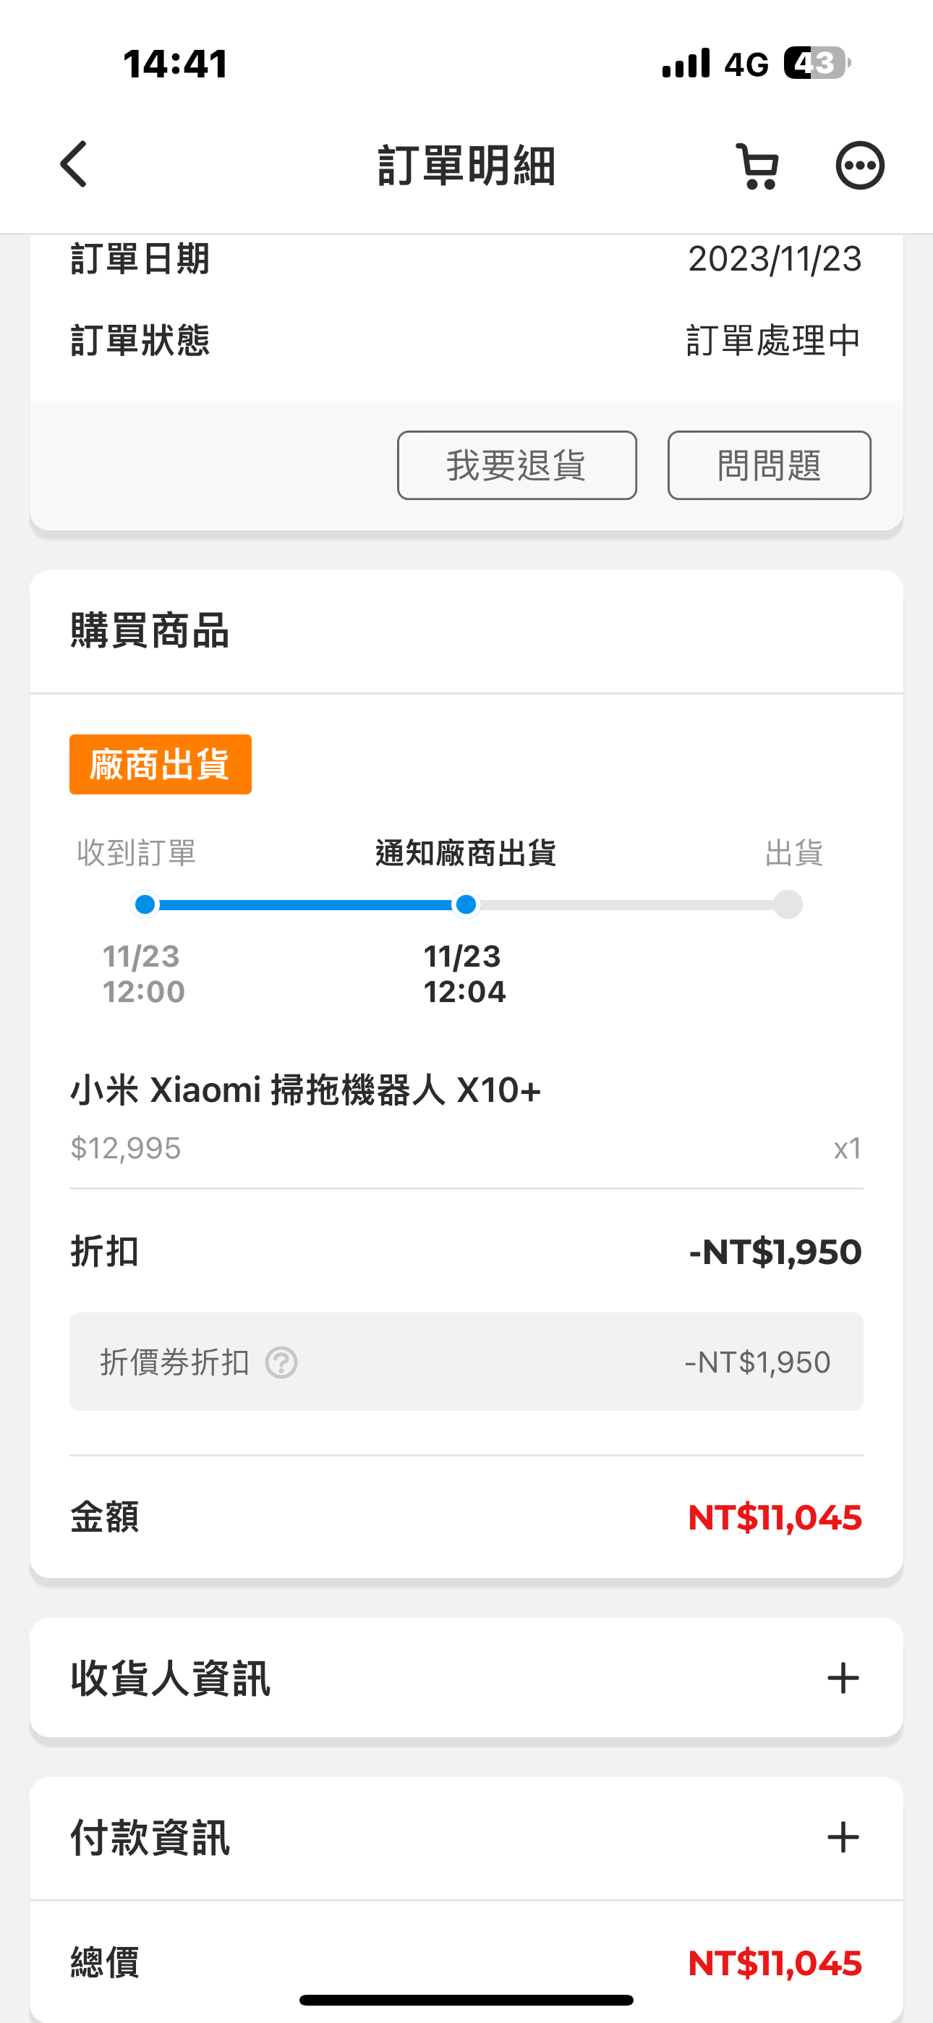Image resolution: width=933 pixels, height=2023 pixels.
Task: Tap the grey 出貨 progress dot
Action: click(788, 904)
